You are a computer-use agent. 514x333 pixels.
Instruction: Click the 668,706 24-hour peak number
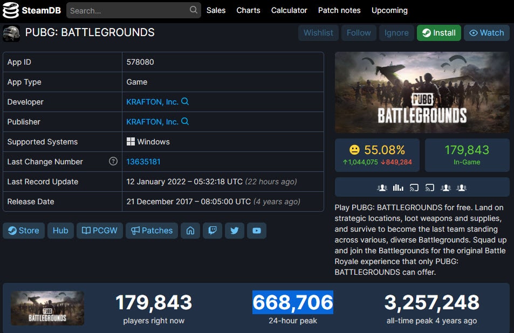[x=293, y=302]
